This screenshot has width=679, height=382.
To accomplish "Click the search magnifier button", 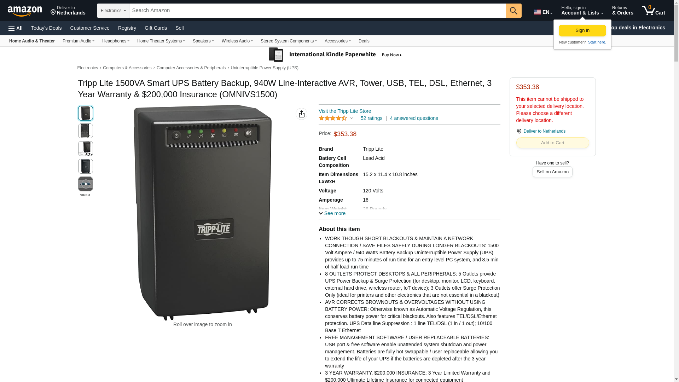I will point(513,11).
